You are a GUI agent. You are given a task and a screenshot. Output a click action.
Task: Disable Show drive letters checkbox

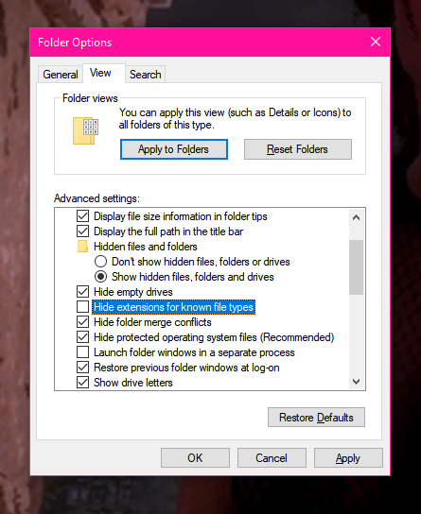tap(82, 383)
